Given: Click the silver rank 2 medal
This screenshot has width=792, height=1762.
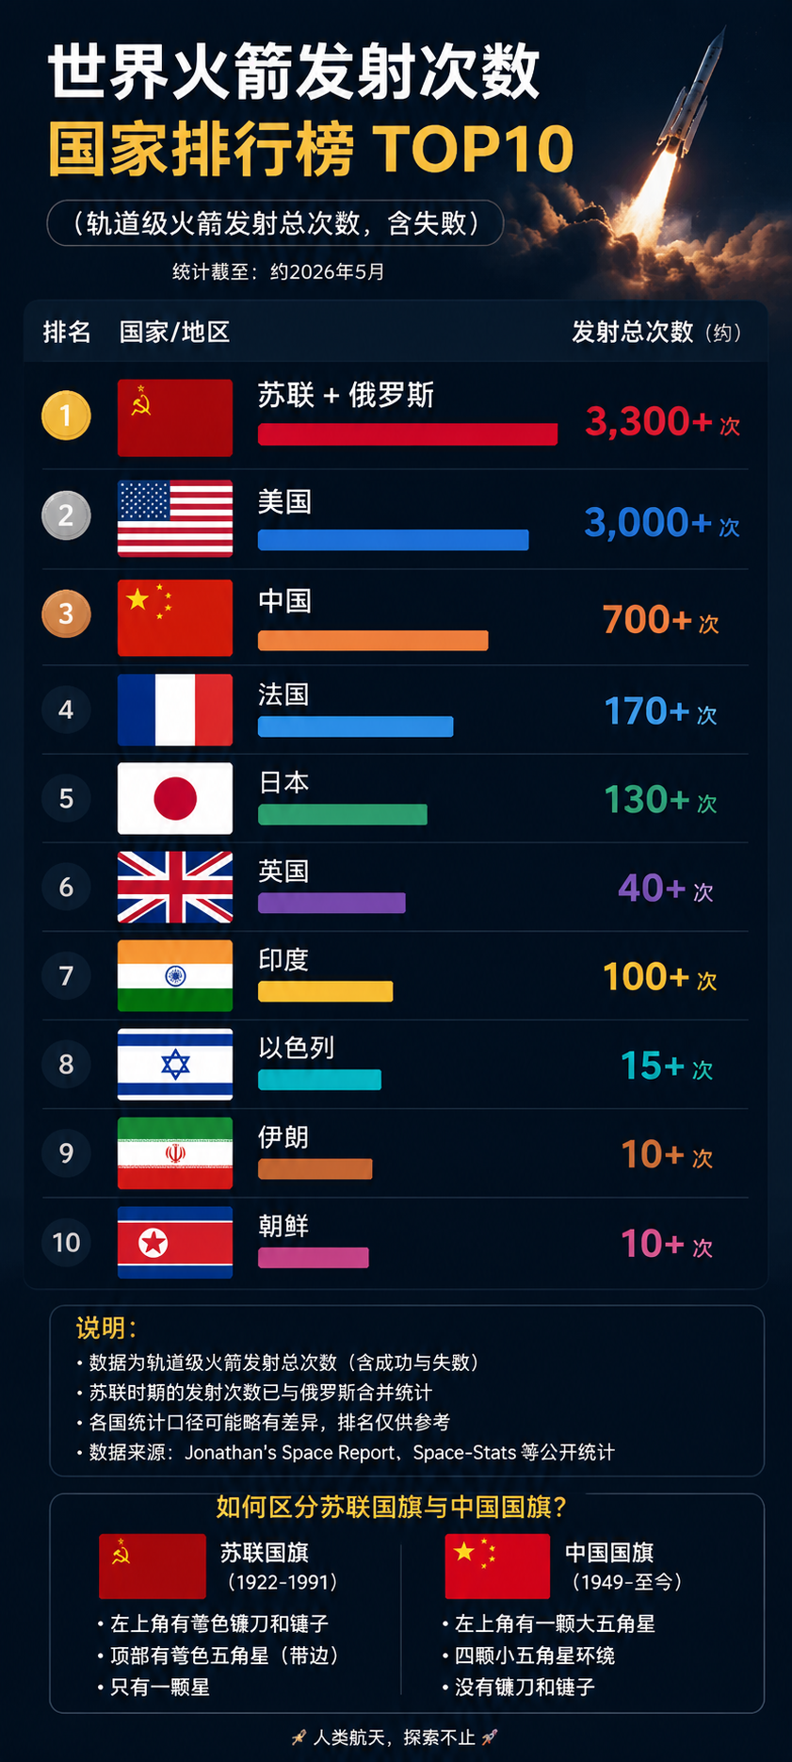Looking at the screenshot, I should click(x=66, y=515).
